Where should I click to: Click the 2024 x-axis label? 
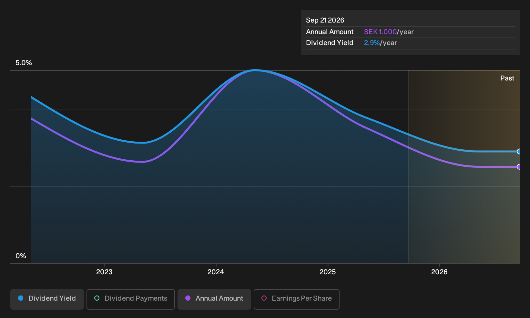click(x=216, y=272)
